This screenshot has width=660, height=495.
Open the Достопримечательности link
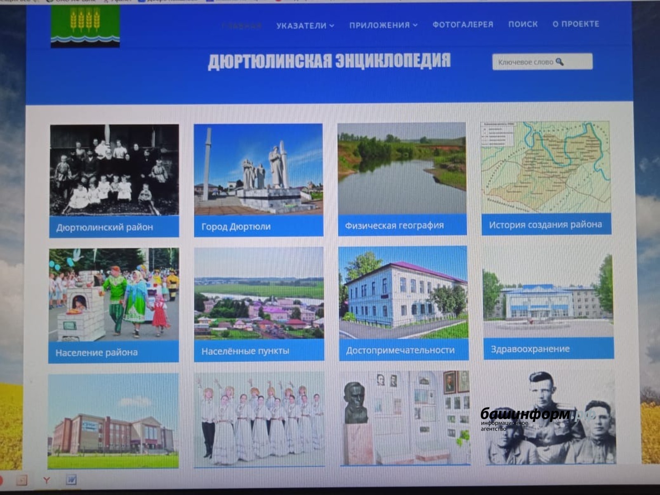400,350
